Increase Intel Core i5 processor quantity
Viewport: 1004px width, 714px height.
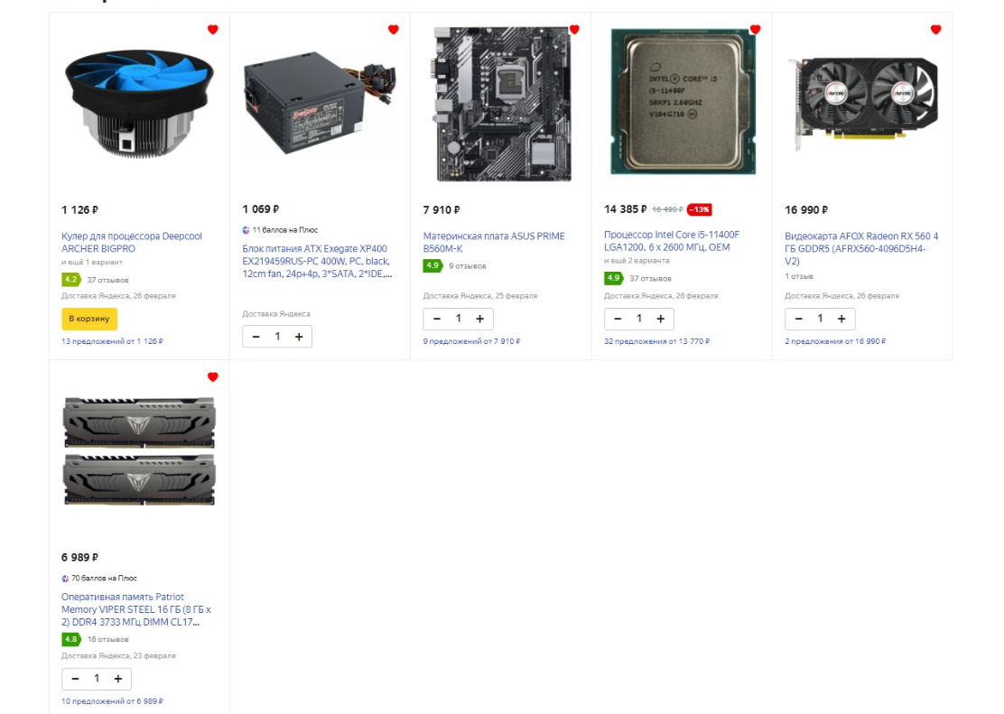tap(661, 319)
